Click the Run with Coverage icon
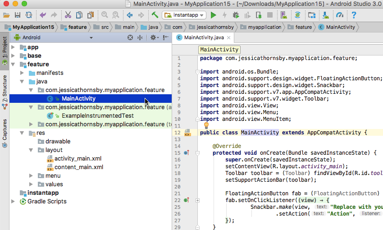This screenshot has height=230, width=383. (x=247, y=15)
